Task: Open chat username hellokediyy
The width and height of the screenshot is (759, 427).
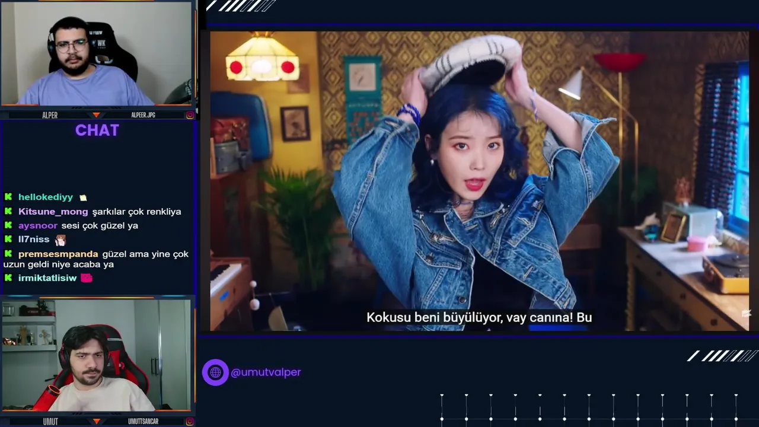Action: point(46,197)
